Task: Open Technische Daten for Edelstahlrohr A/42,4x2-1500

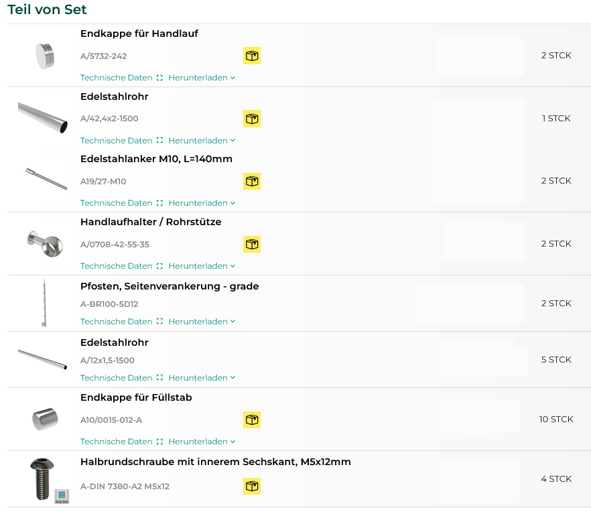Action: 117,141
